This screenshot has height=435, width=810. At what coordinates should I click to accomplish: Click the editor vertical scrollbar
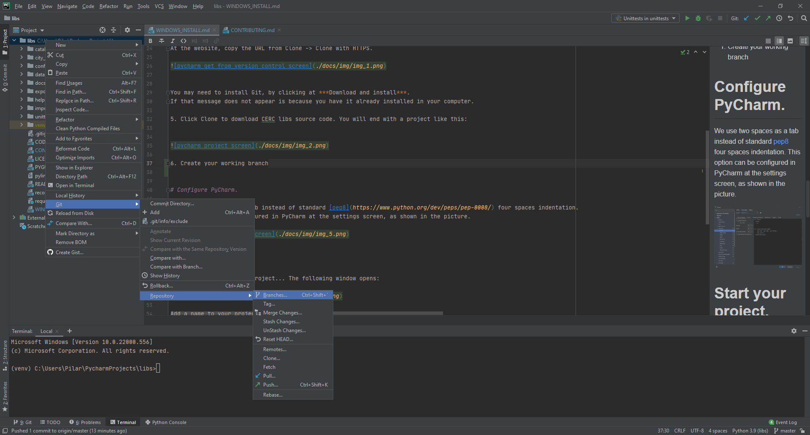point(707,177)
